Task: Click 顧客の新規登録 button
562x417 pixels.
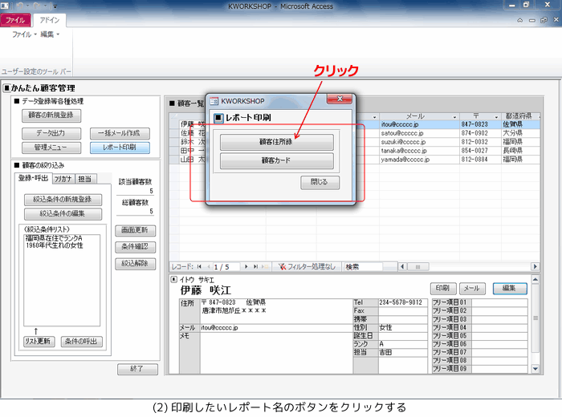Action: pyautogui.click(x=51, y=115)
